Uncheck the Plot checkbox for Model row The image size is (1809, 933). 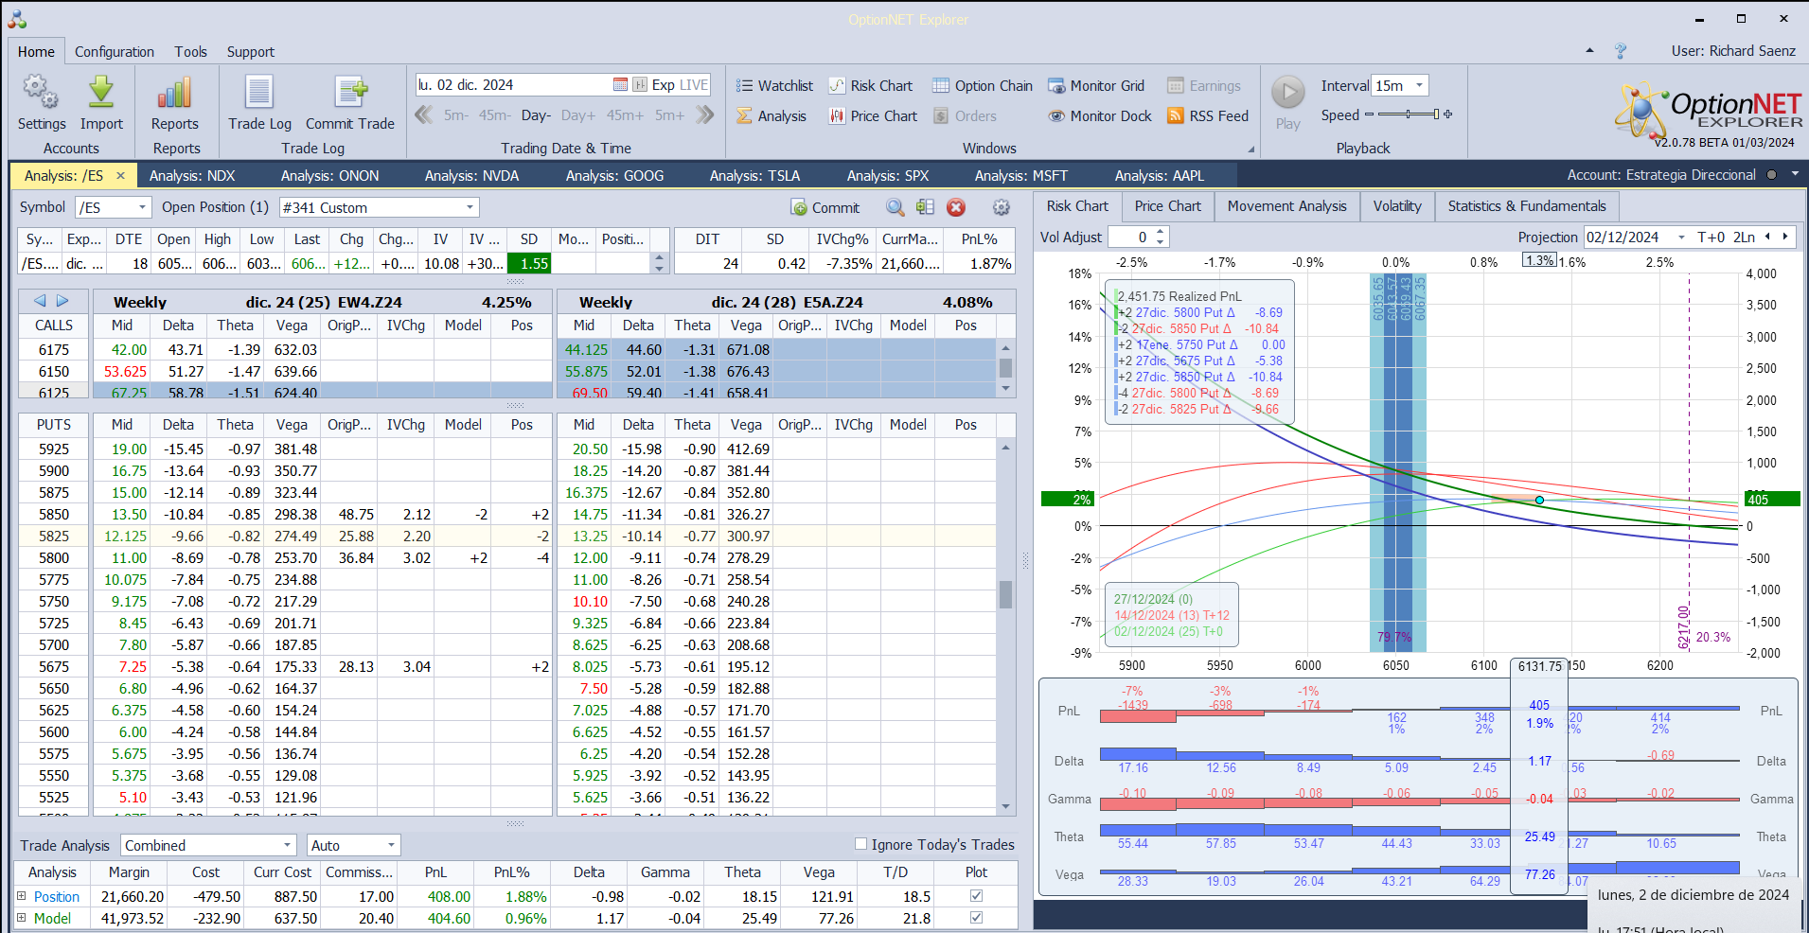[976, 918]
